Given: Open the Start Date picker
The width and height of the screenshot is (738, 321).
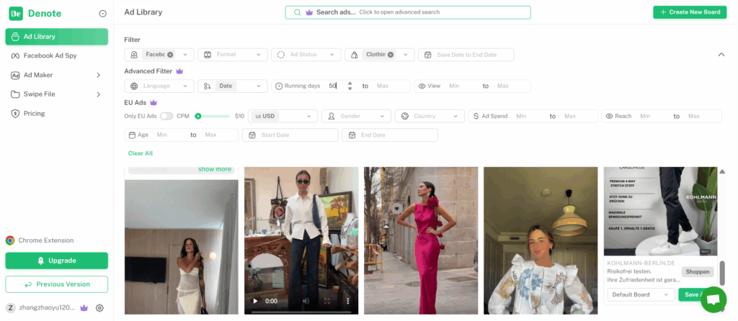Looking at the screenshot, I should click(x=290, y=135).
